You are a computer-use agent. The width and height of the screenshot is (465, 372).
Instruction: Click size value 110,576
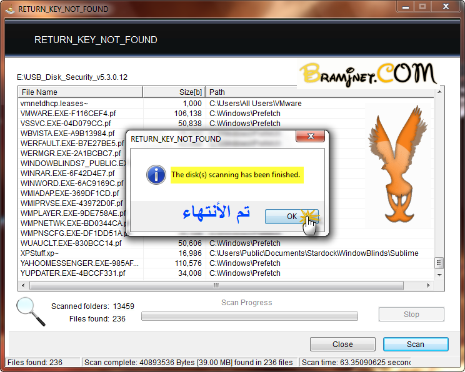[x=188, y=263]
